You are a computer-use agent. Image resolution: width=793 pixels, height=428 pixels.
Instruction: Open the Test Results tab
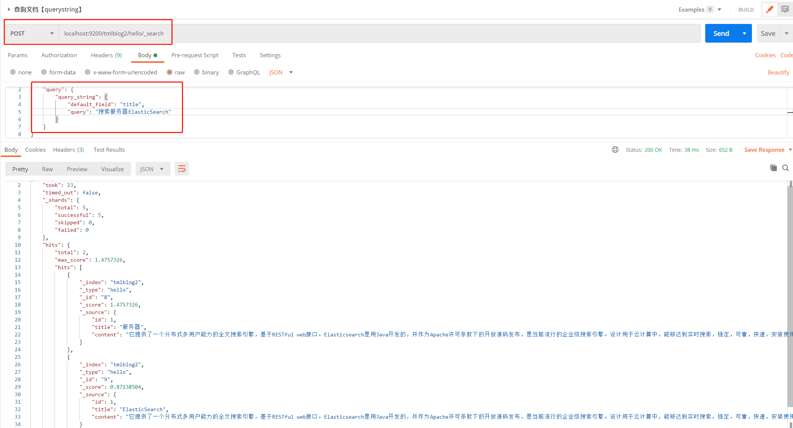(x=109, y=150)
